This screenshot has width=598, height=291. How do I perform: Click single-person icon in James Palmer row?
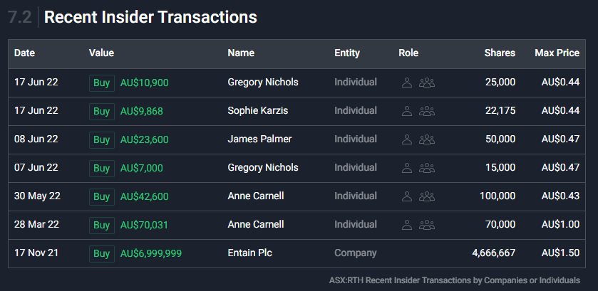pos(407,139)
